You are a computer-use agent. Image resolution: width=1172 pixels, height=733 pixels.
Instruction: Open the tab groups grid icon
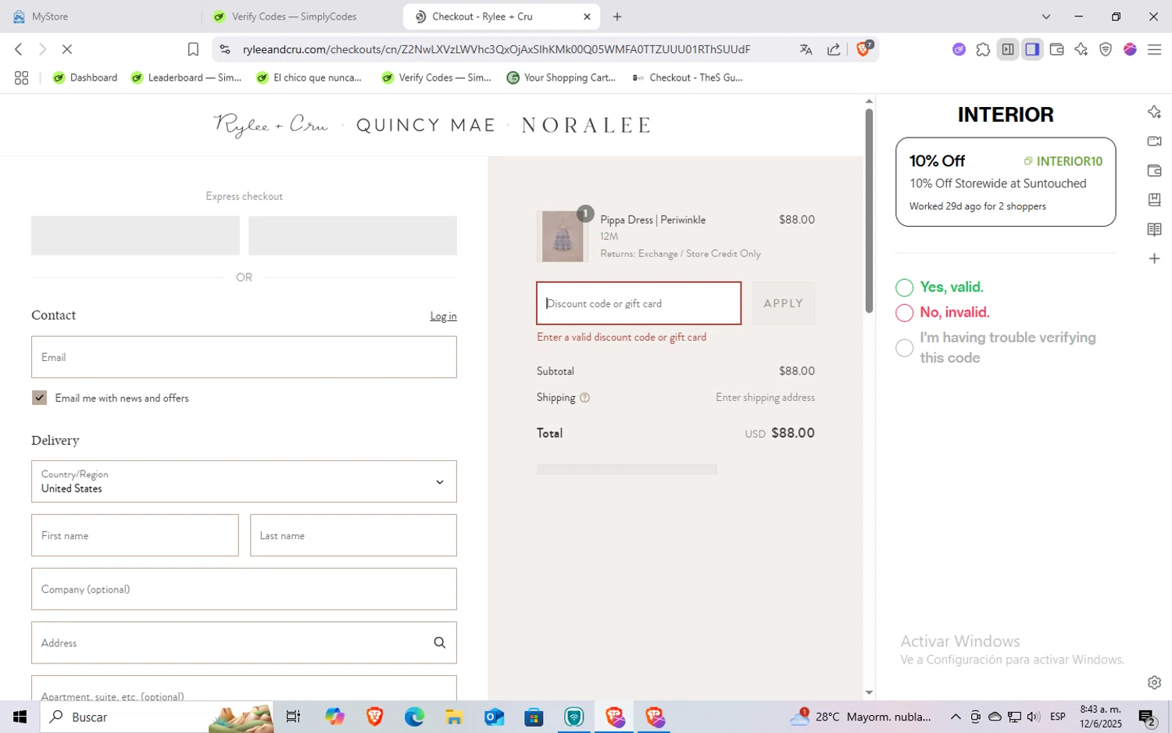click(22, 77)
